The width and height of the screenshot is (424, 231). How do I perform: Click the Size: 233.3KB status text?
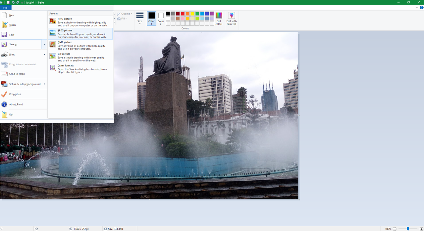[115, 229]
